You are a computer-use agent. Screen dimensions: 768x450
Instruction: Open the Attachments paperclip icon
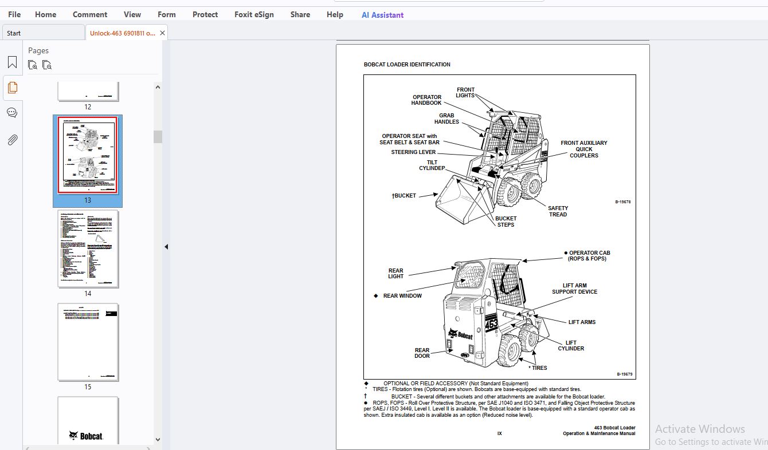(12, 139)
